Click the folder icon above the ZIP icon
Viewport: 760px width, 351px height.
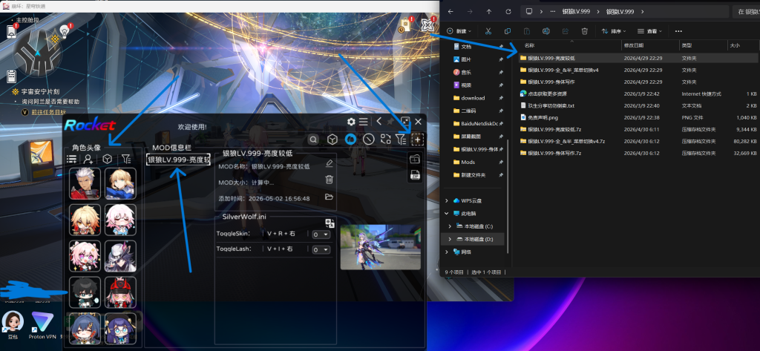(415, 159)
